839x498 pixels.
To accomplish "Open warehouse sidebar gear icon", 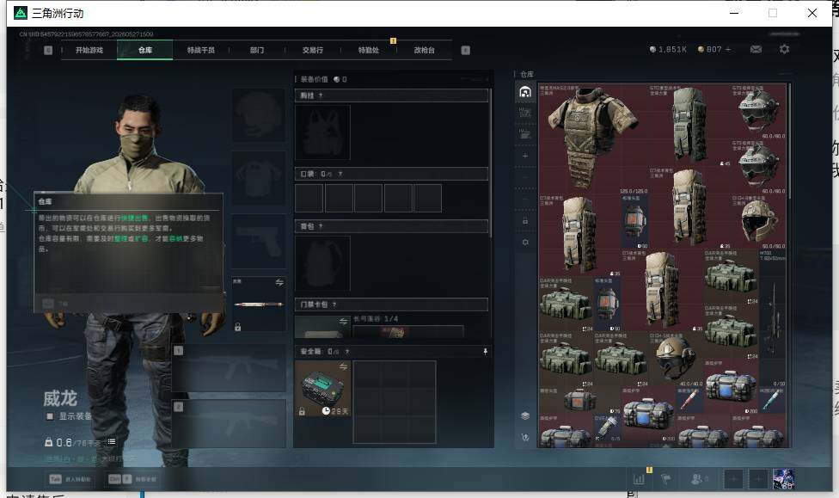I will (525, 242).
